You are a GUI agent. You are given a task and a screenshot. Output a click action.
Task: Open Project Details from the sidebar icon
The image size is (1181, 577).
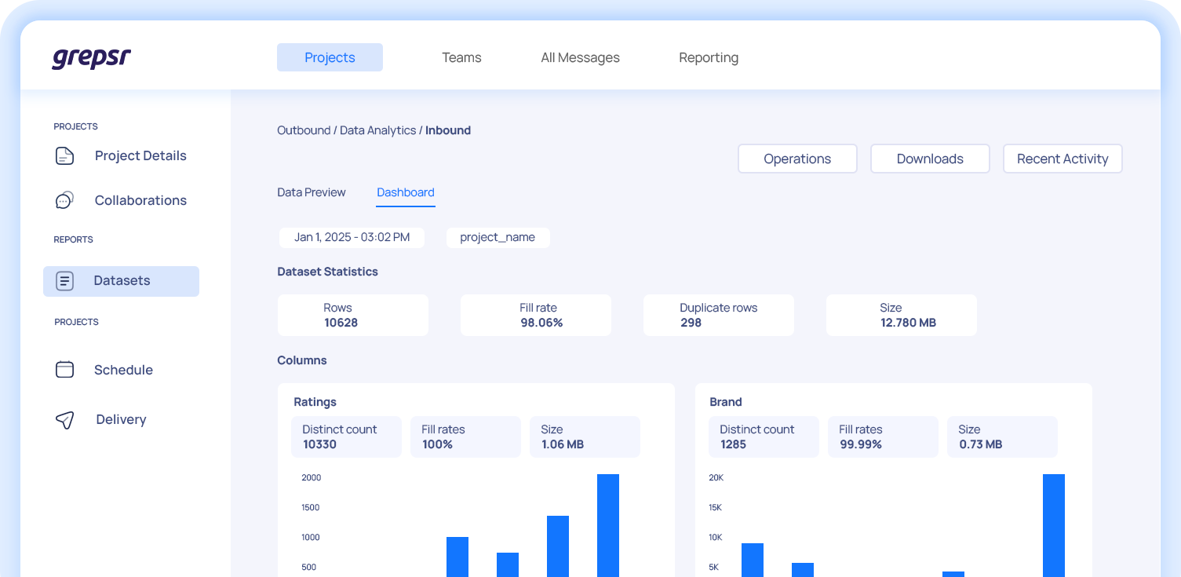[x=64, y=155]
